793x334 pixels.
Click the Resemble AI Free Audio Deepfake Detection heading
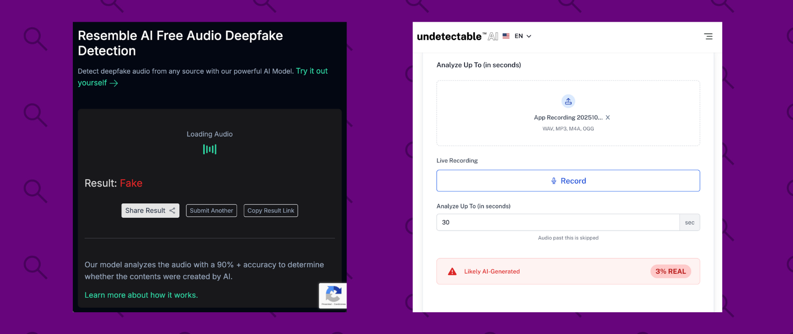(x=180, y=43)
